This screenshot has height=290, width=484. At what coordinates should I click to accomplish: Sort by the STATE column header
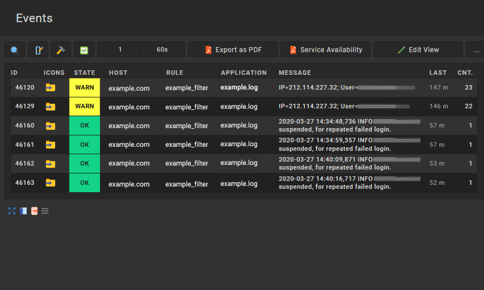[x=85, y=72]
